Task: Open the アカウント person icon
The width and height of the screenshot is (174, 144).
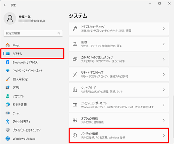Action: click(8, 96)
